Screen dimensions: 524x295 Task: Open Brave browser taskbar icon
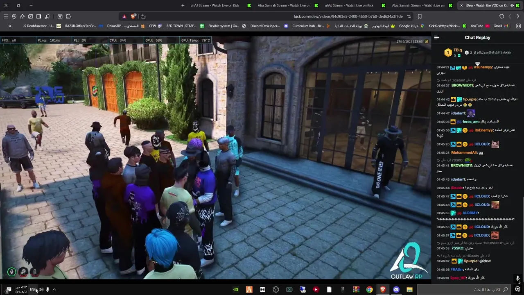(383, 290)
